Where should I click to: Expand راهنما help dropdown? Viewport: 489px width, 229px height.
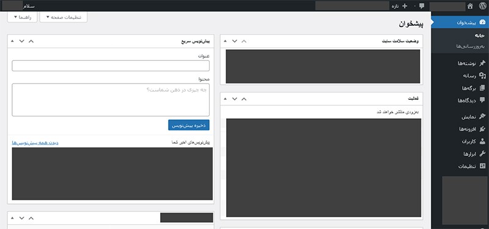coord(22,17)
